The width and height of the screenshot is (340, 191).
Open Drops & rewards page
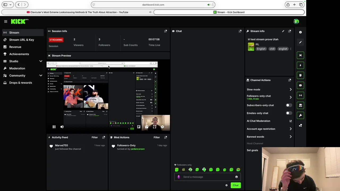(23, 83)
